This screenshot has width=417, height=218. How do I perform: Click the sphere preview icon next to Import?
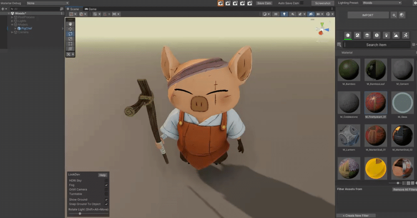402,15
